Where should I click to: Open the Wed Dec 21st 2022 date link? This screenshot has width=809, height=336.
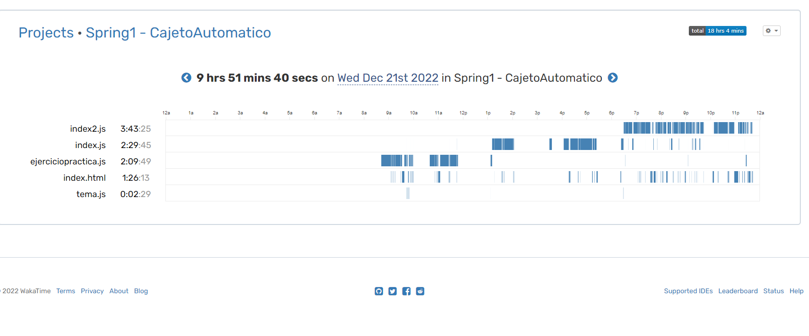pos(387,77)
